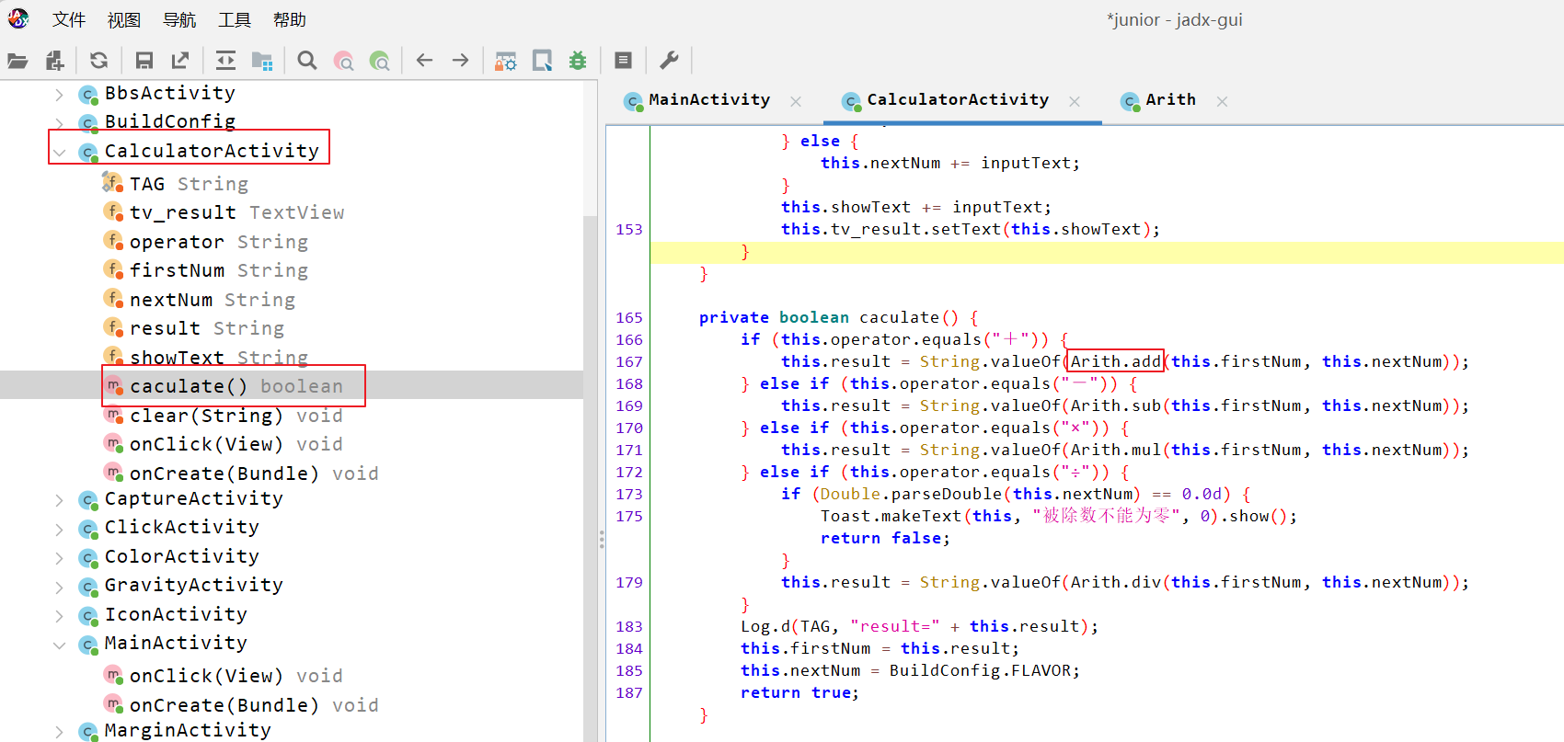Close the CalculatorActivity tab
The height and width of the screenshot is (742, 1564).
1075,101
